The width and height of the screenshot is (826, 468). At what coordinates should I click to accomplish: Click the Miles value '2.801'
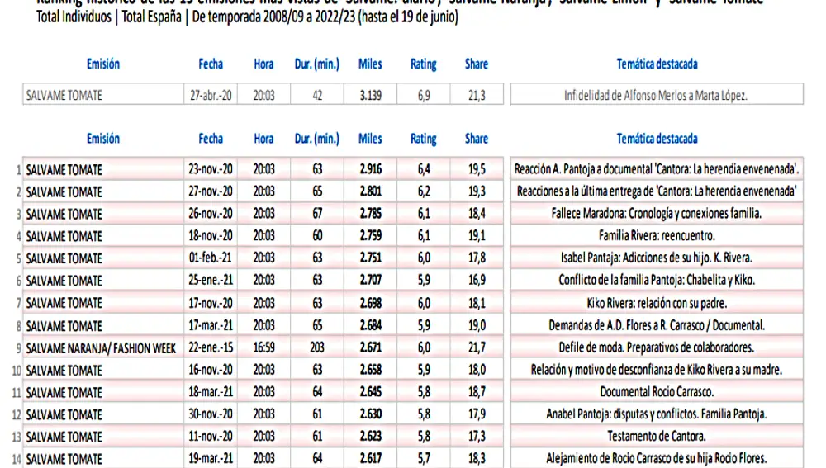coord(371,191)
